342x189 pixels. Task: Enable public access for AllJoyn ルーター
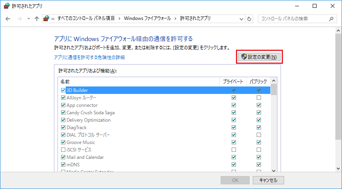[x=259, y=97]
